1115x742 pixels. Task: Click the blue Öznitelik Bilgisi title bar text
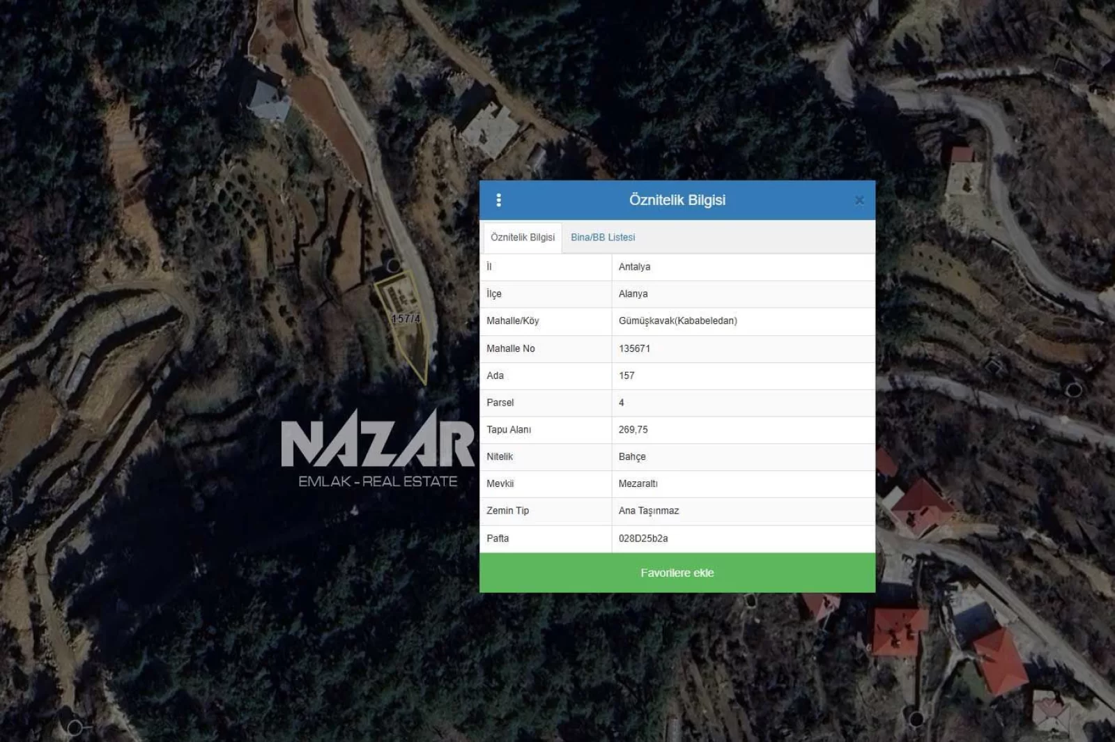click(x=677, y=200)
